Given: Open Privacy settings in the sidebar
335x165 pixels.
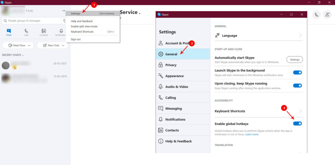Looking at the screenshot, I should [171, 65].
